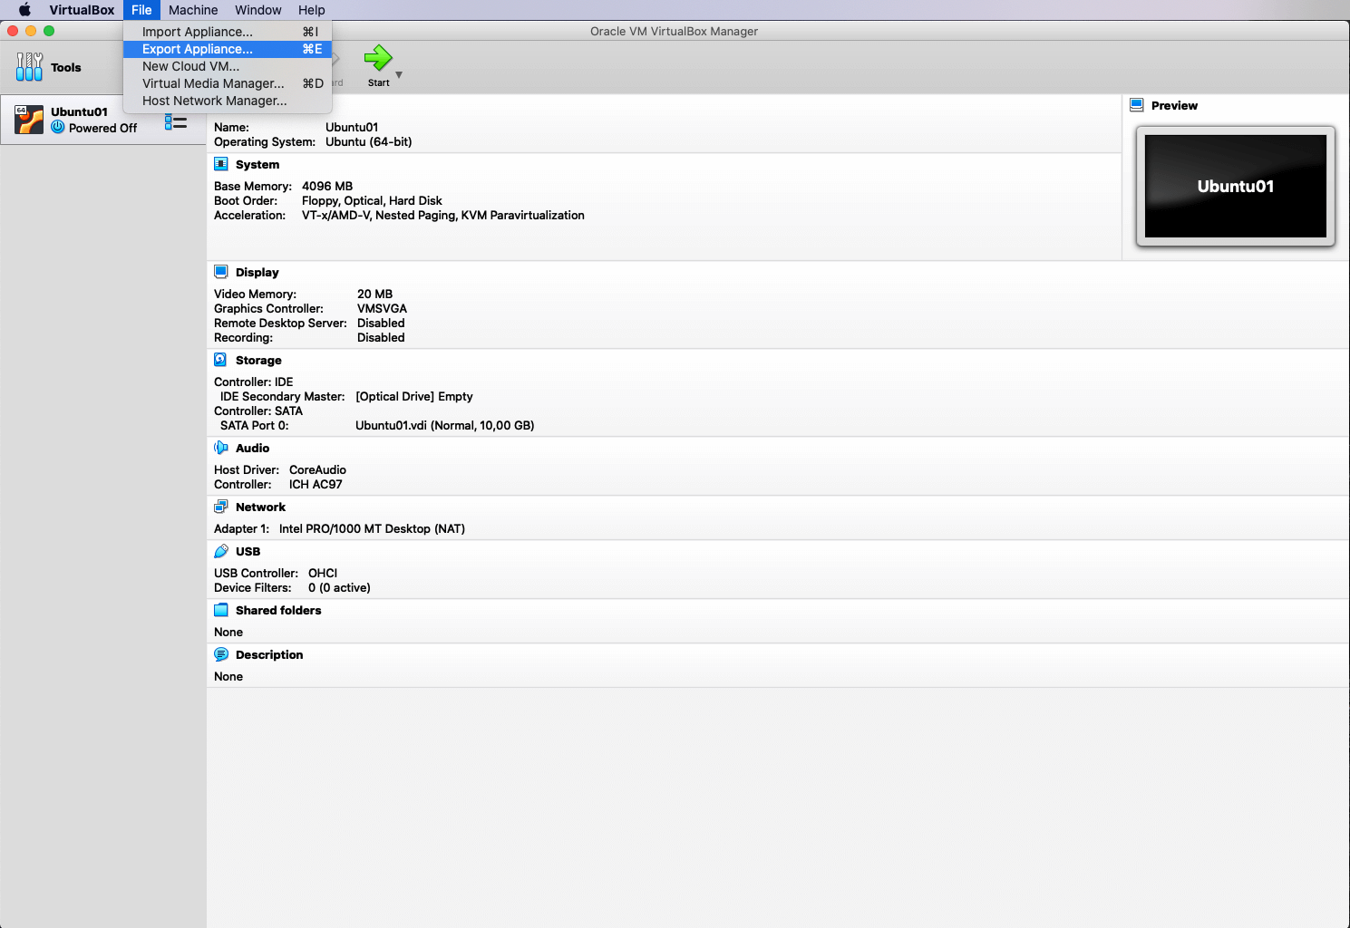Open the Machine menu

(193, 10)
